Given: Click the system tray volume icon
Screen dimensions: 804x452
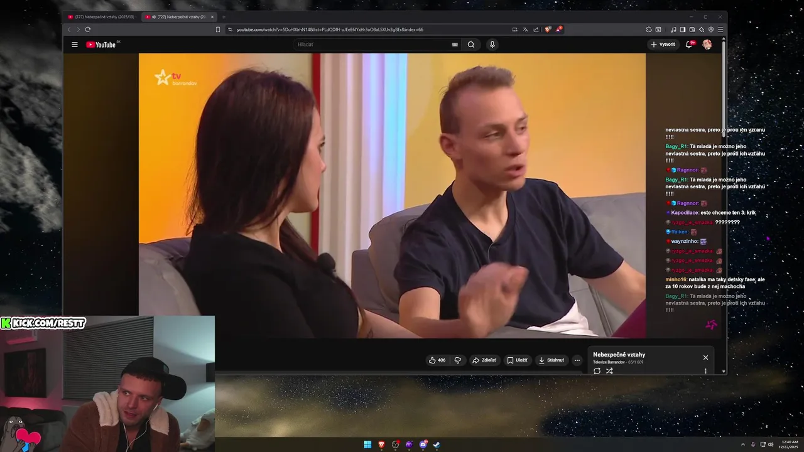Looking at the screenshot, I should tap(771, 444).
